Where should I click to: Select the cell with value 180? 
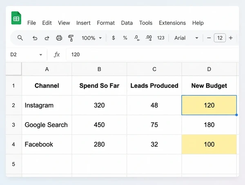click(x=209, y=125)
